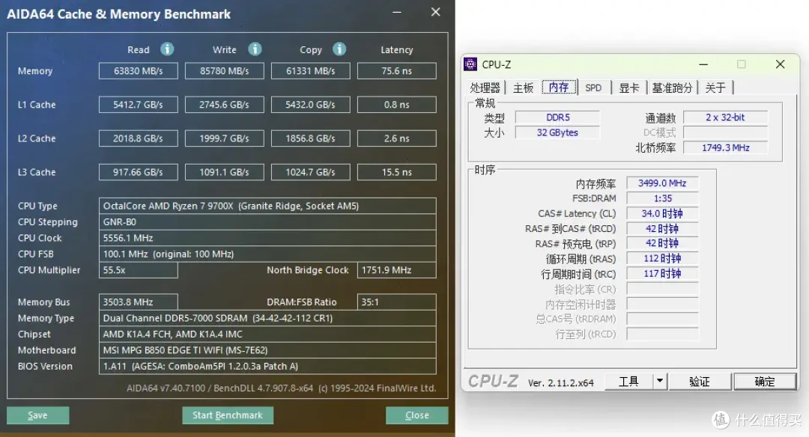Screen dimensions: 809x437
Task: Click the Memory Latency value 75.6 ns
Action: coord(397,70)
